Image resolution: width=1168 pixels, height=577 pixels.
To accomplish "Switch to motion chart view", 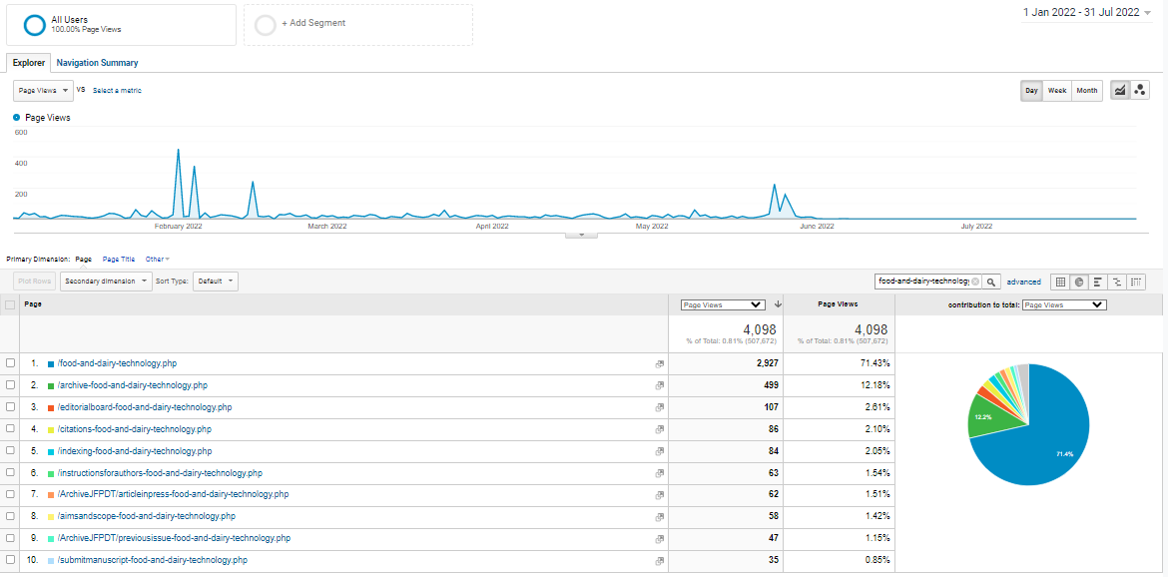I will [1139, 91].
